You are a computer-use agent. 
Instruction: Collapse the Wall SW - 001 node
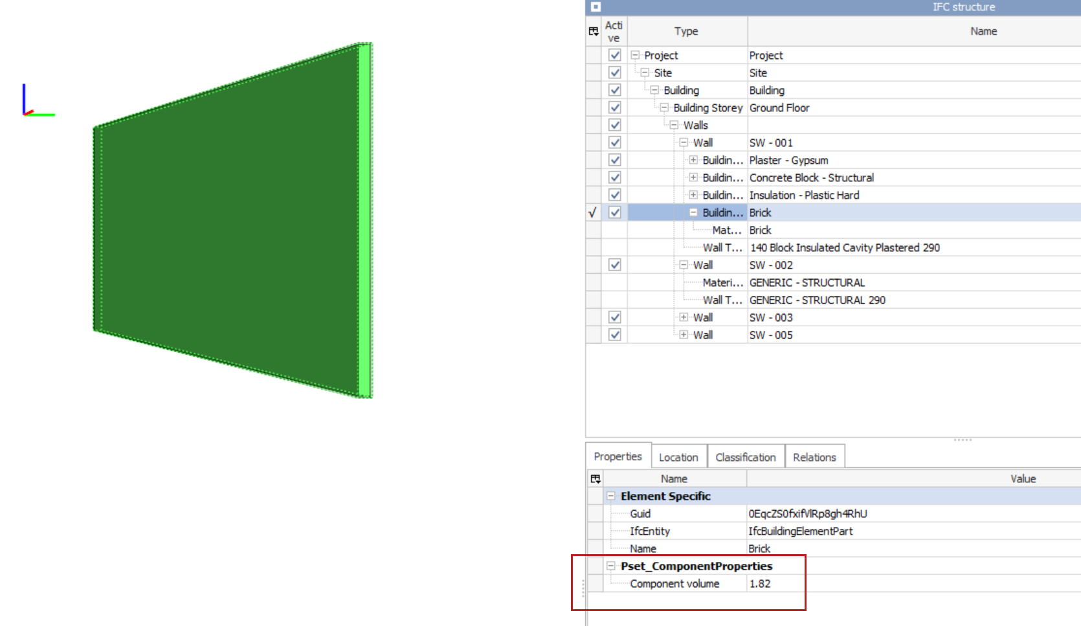684,142
